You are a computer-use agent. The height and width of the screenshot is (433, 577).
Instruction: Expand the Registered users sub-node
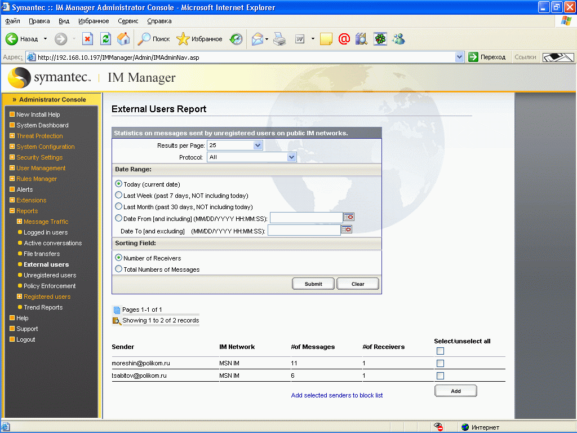(x=20, y=297)
